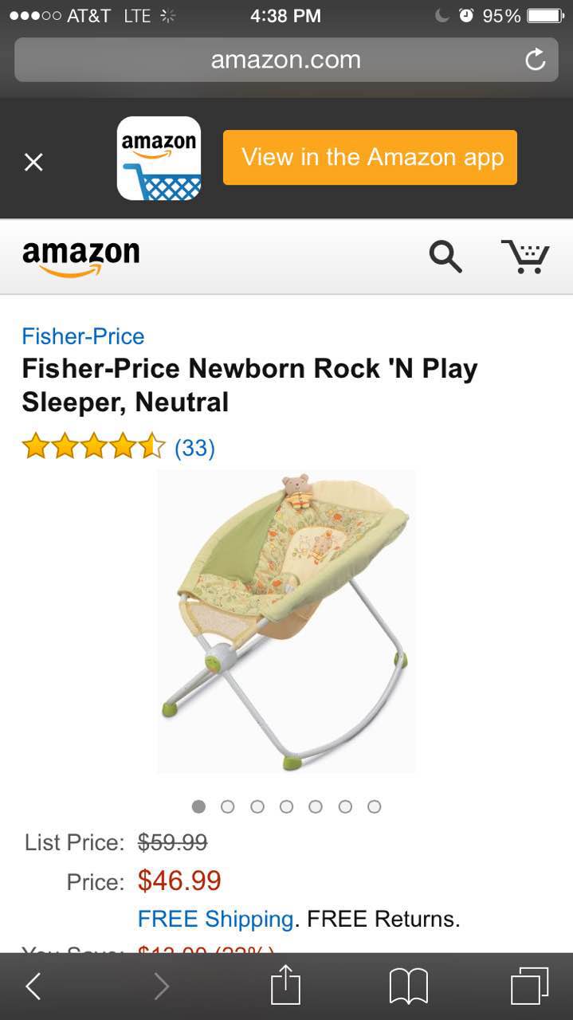Screen dimensions: 573x1020
Task: Show open tabs in Safari
Action: click(529, 987)
